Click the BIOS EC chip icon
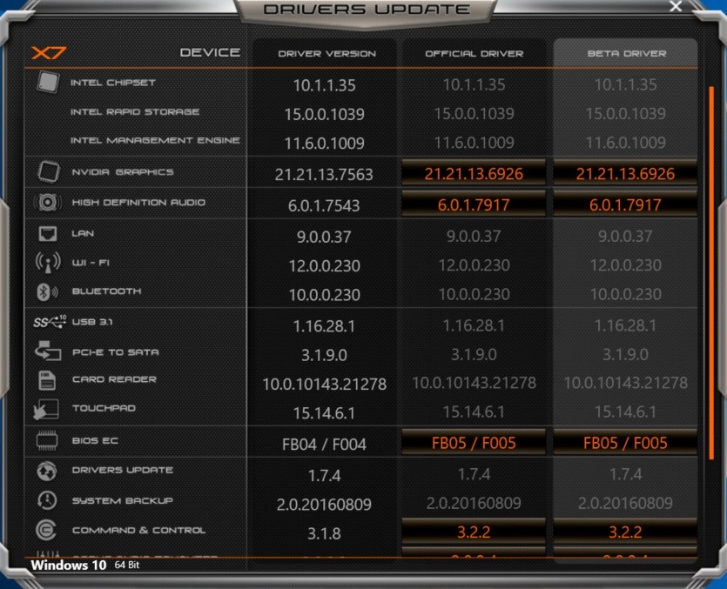 click(47, 440)
